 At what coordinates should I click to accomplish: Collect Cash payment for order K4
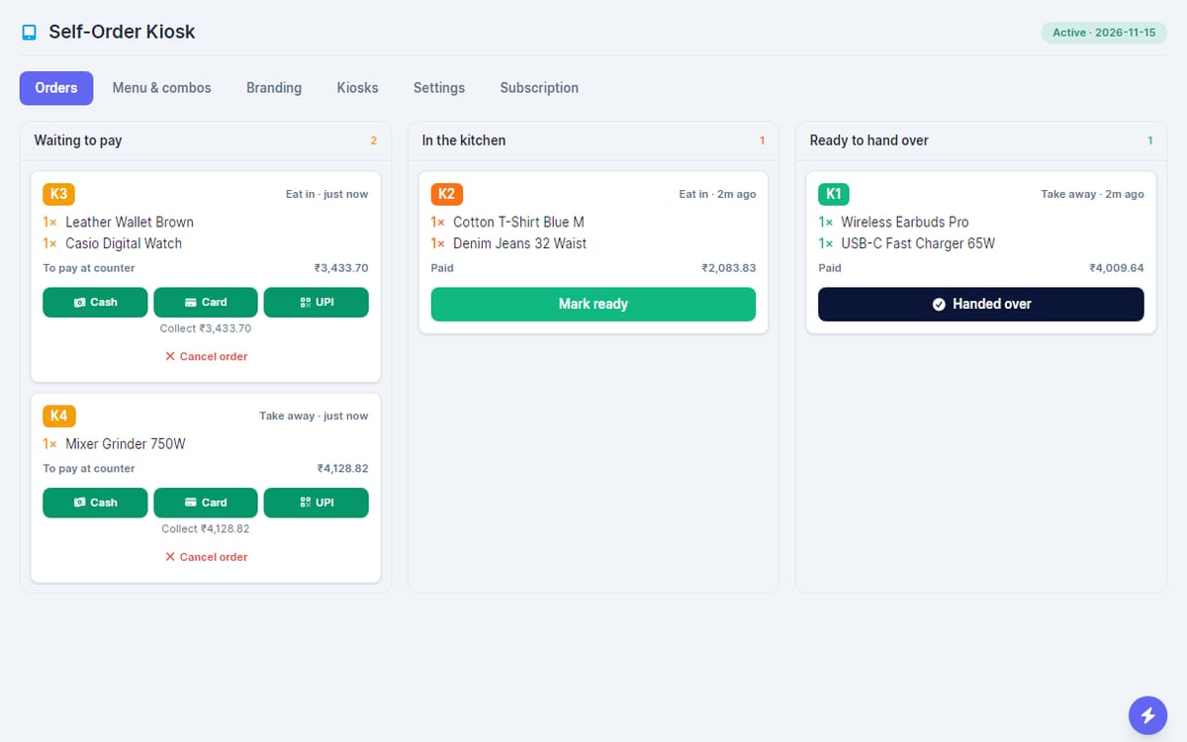click(95, 503)
